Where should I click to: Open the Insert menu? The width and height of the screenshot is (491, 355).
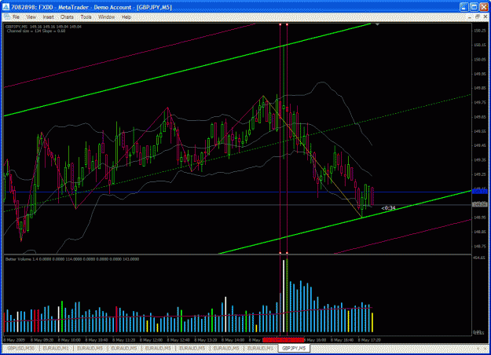pos(48,17)
